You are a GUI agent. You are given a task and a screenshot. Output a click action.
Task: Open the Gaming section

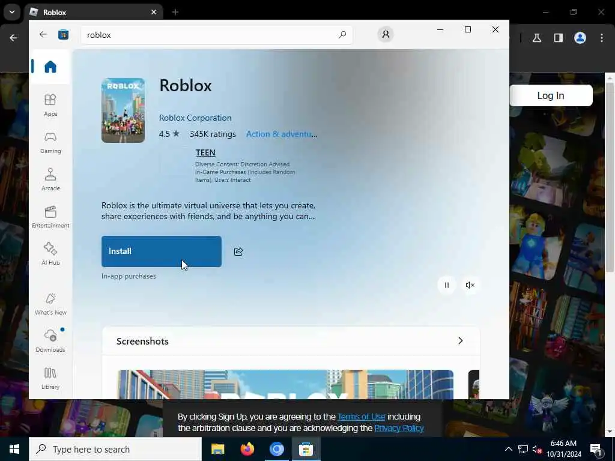tap(50, 143)
